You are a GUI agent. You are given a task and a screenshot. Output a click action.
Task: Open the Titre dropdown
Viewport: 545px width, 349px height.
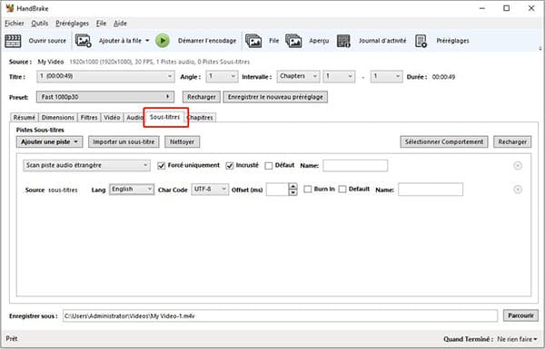(x=105, y=76)
